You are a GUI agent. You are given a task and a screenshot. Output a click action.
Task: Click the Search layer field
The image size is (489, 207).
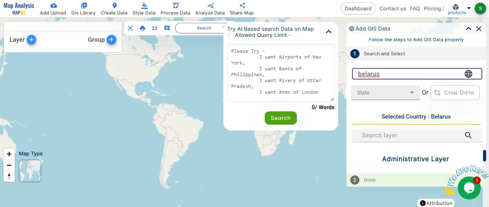417,135
